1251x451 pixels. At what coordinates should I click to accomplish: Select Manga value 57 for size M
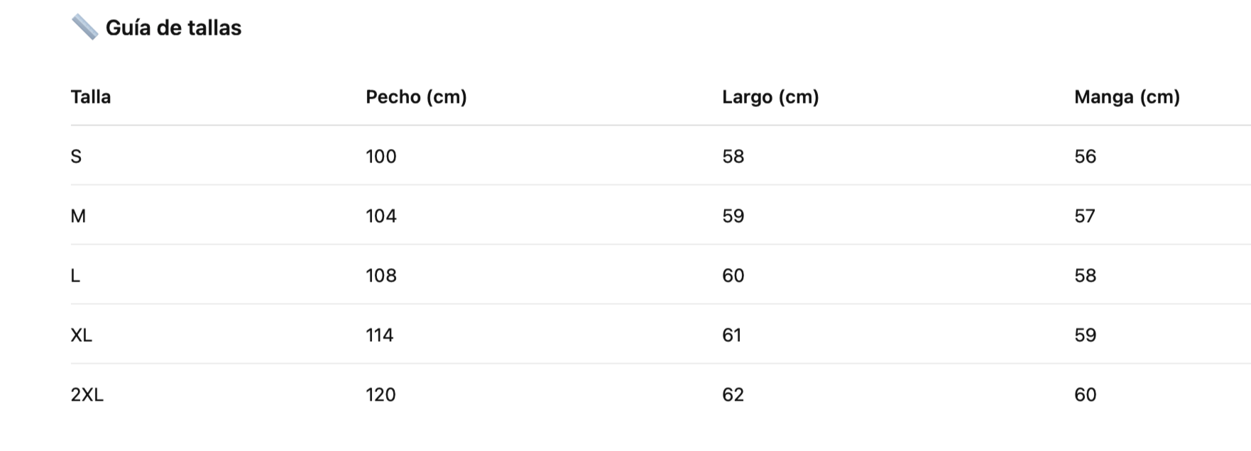[x=1085, y=216]
